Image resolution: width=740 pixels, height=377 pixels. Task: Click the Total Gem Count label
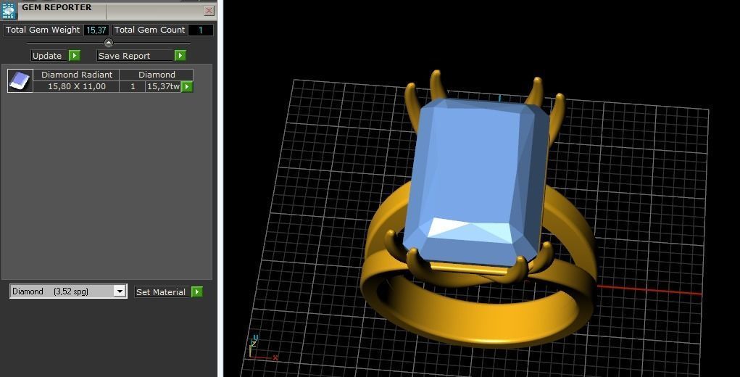coord(149,30)
